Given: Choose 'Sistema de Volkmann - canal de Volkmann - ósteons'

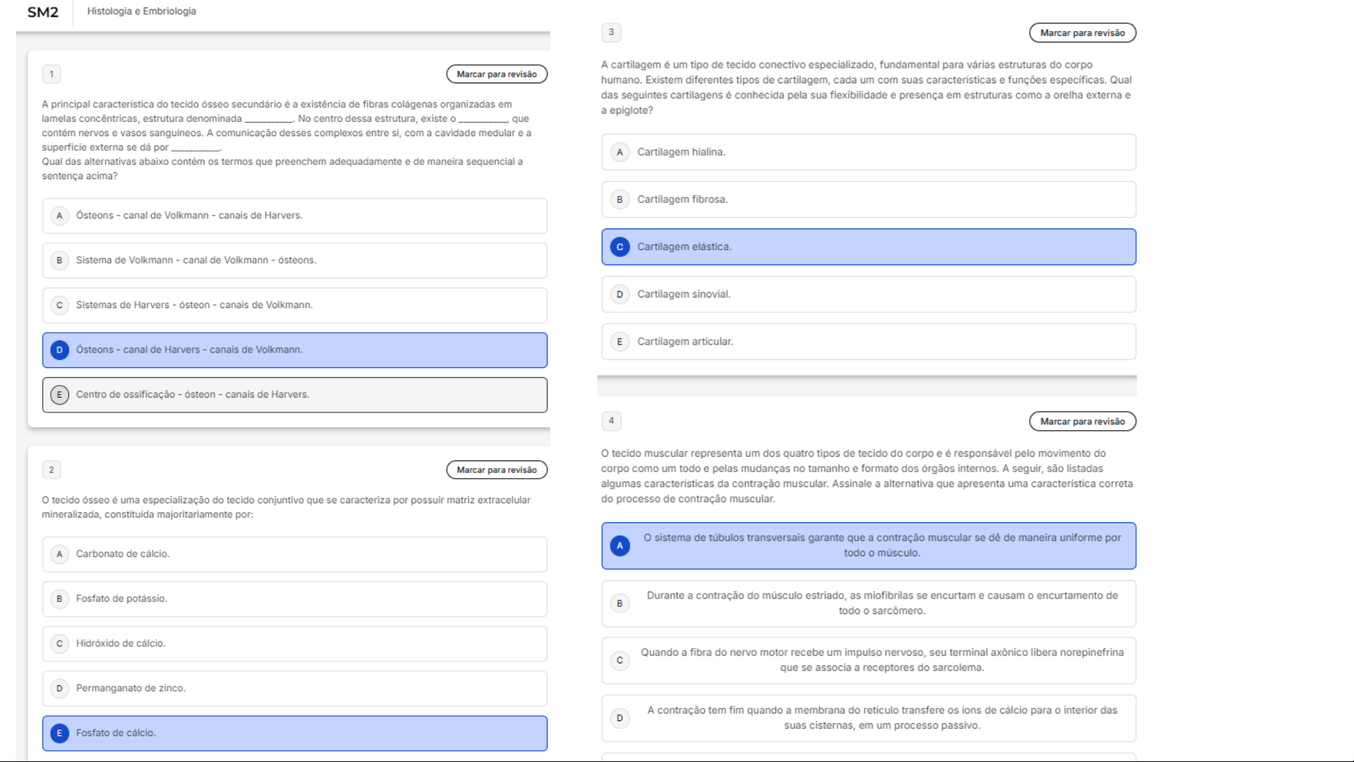Looking at the screenshot, I should coord(295,260).
